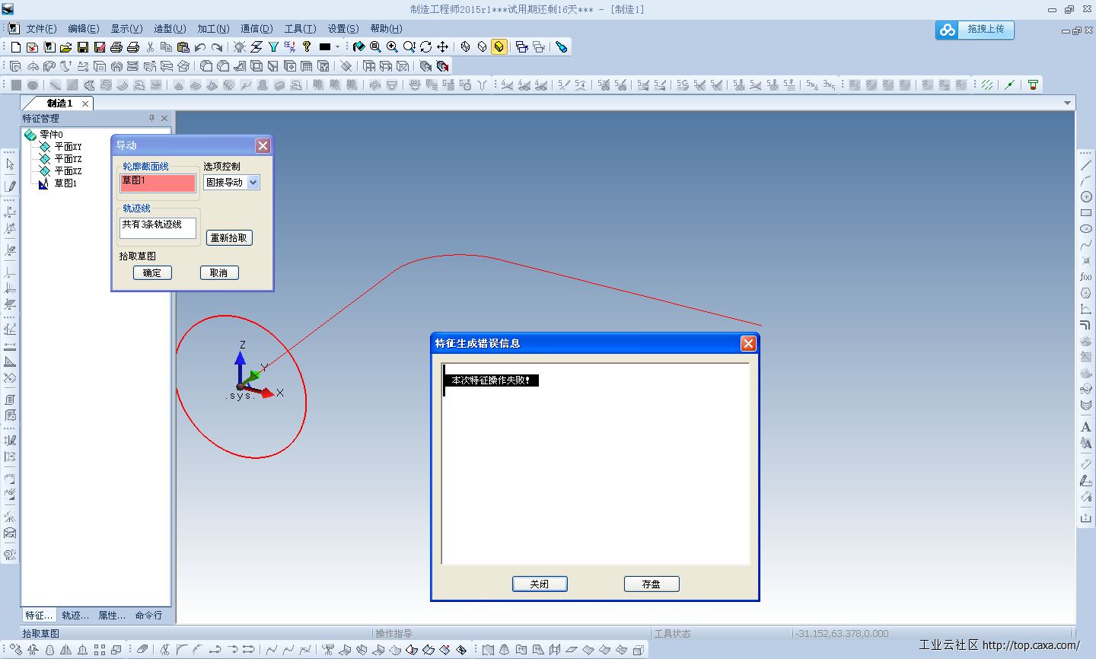Click the help question mark icon

(307, 47)
